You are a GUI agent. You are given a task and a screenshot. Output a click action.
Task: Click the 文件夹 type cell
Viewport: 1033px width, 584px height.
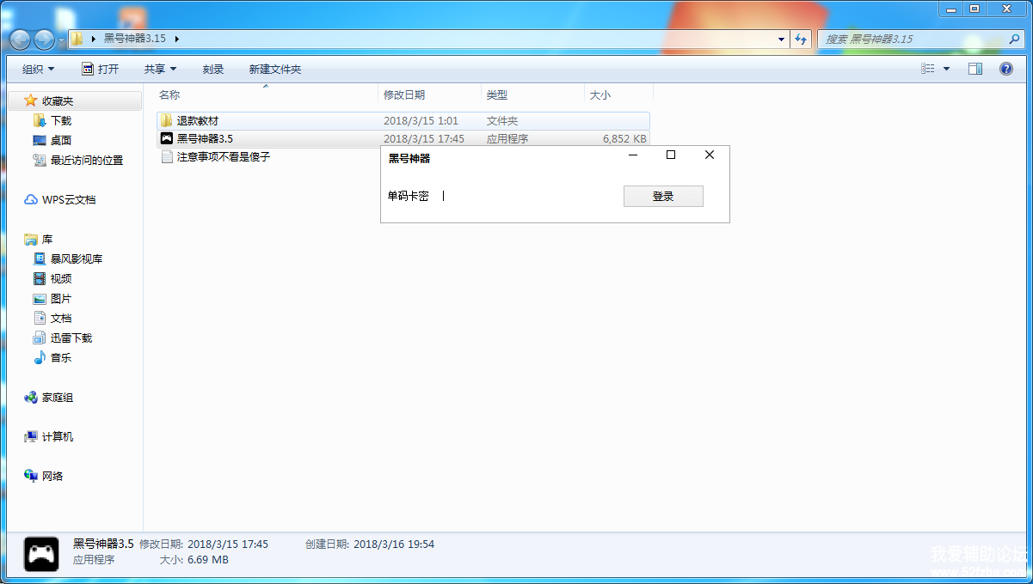tap(502, 121)
